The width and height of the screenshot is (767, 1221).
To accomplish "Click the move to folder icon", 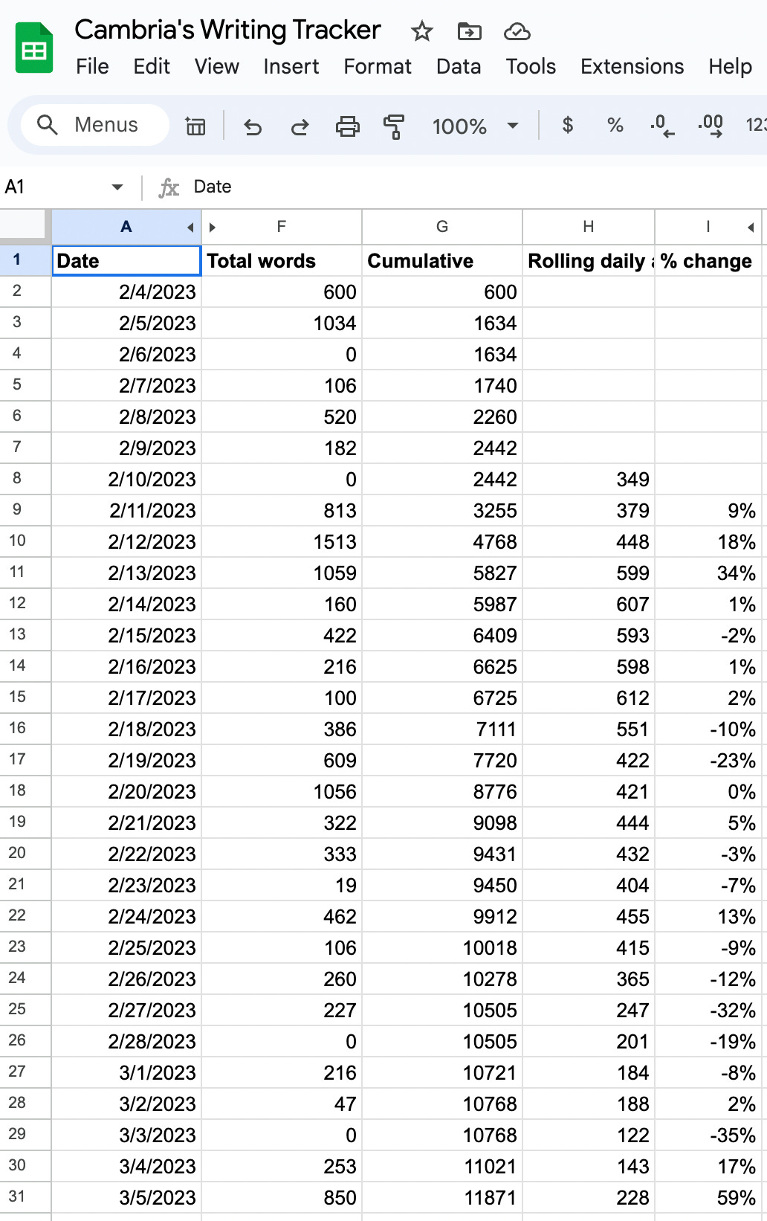I will pos(469,31).
